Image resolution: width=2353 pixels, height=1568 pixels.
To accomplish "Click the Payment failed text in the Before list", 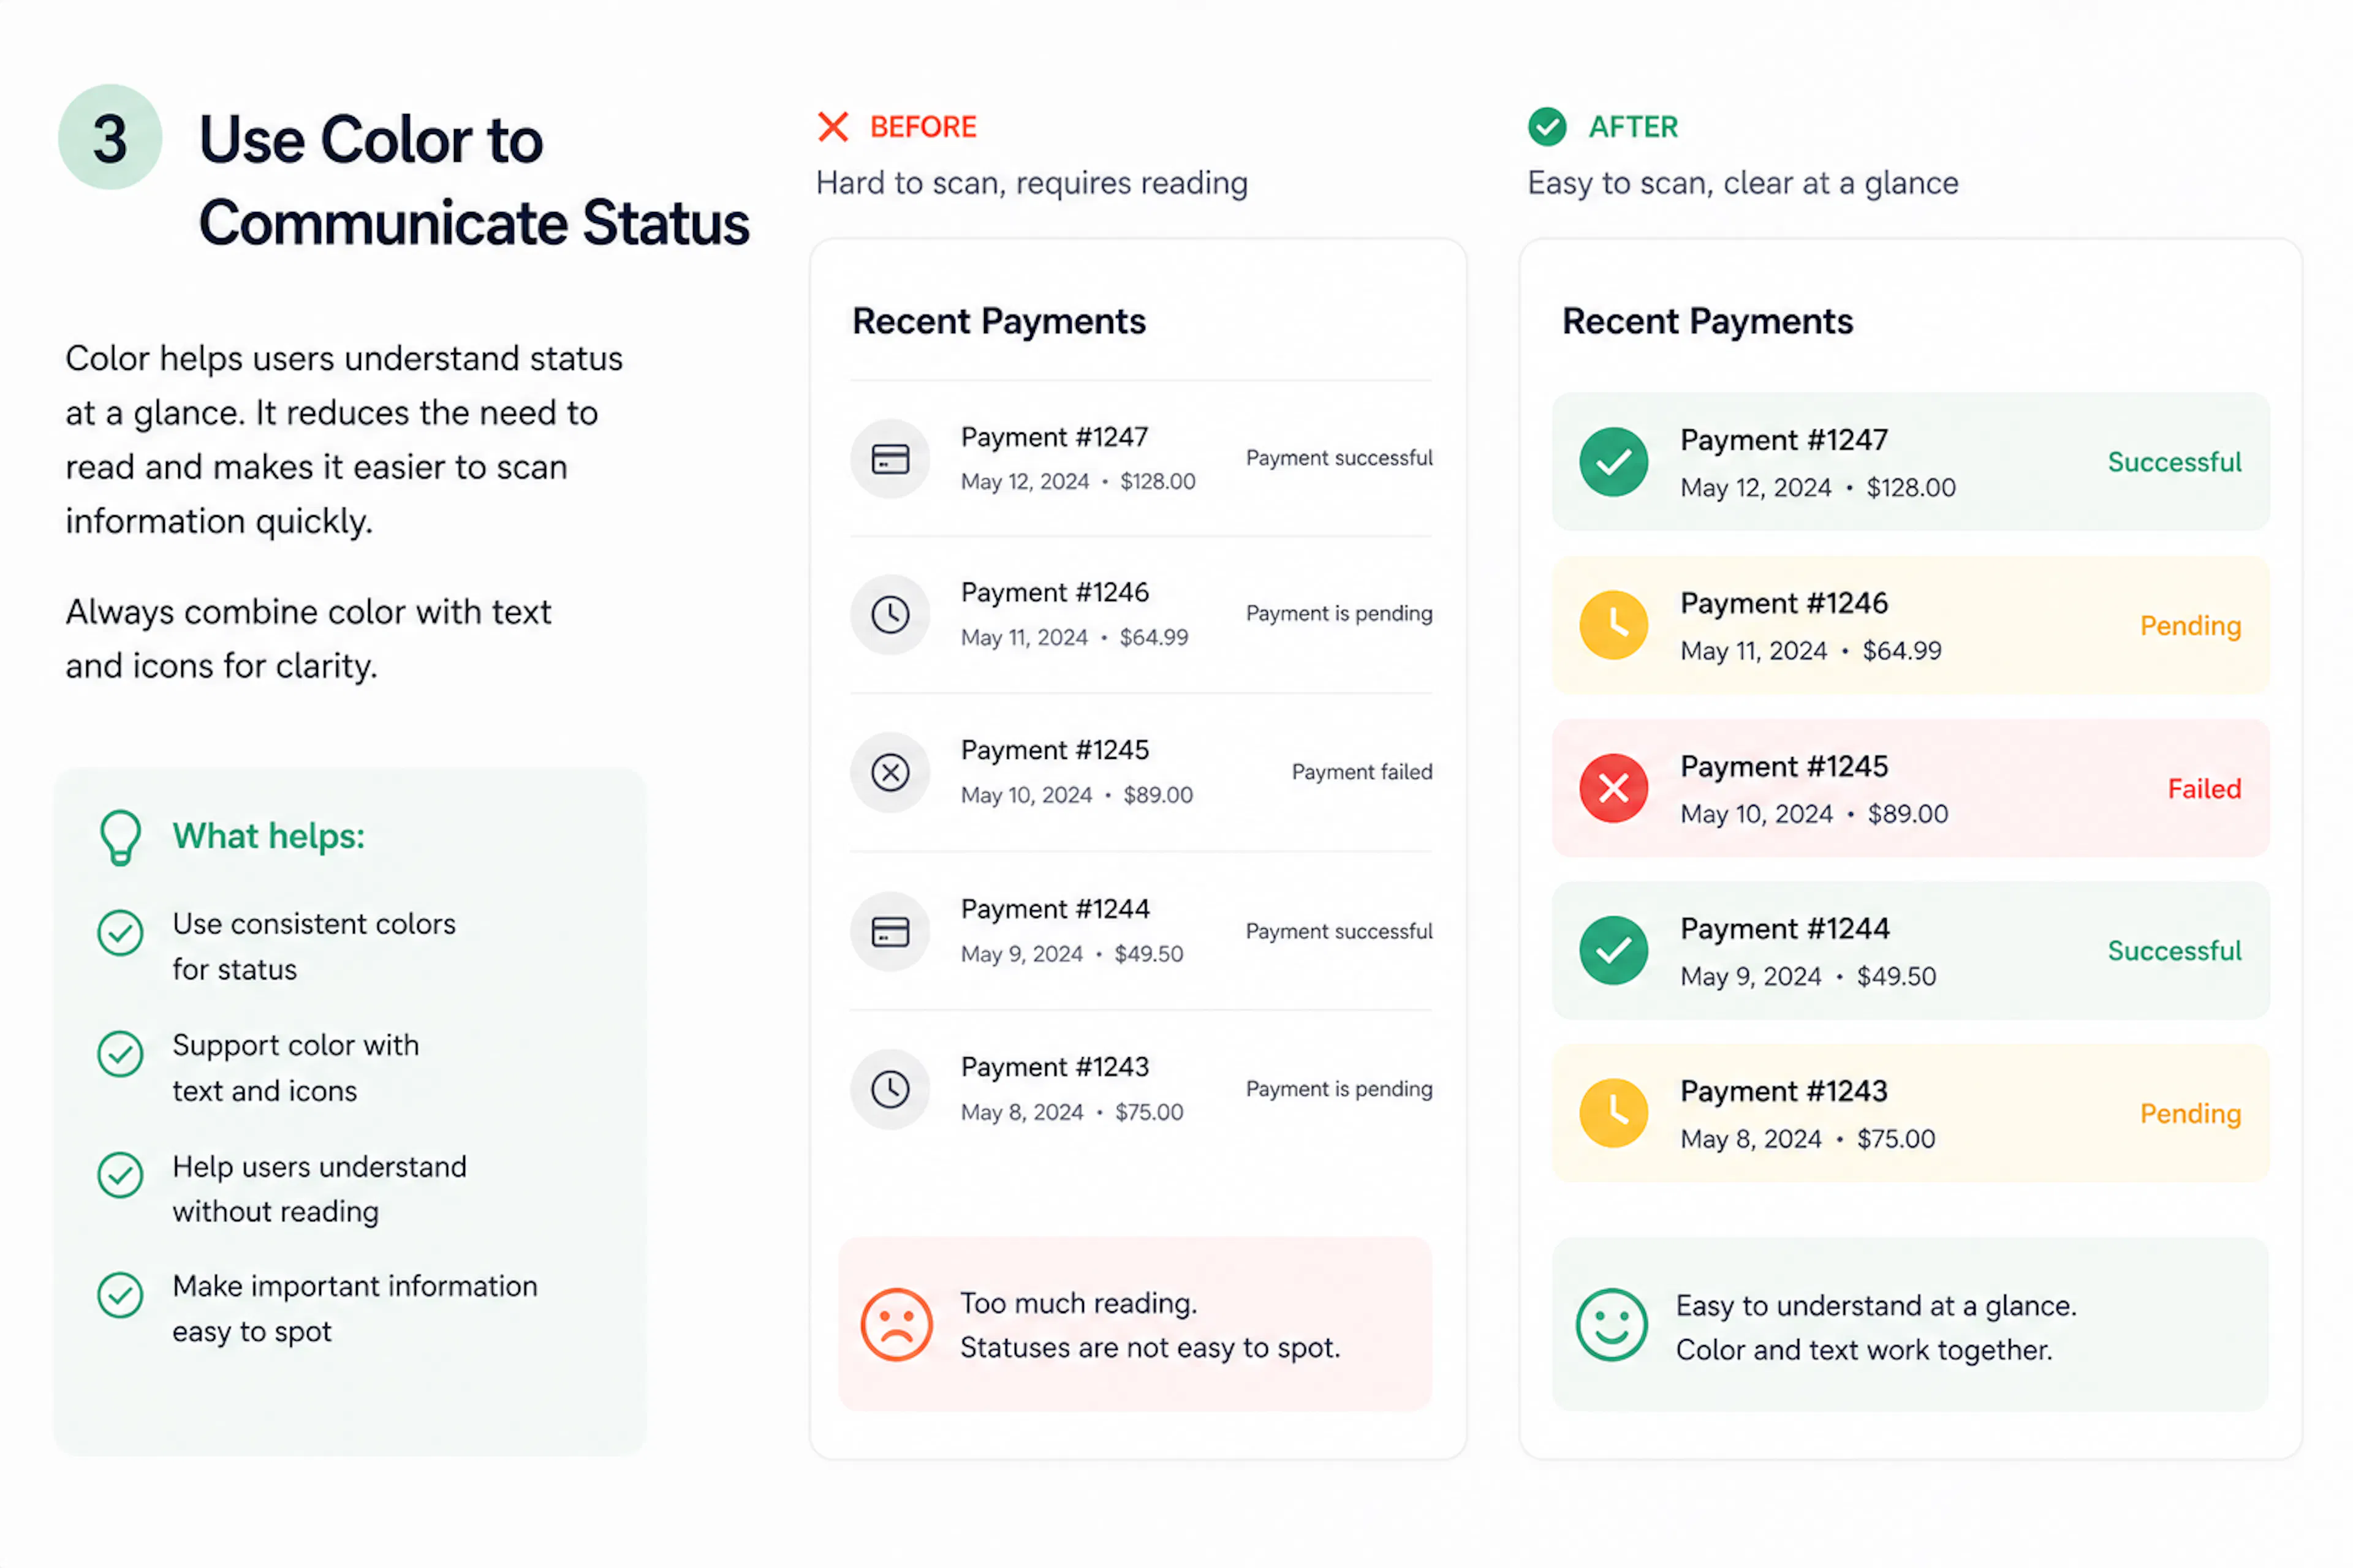I will point(1362,772).
